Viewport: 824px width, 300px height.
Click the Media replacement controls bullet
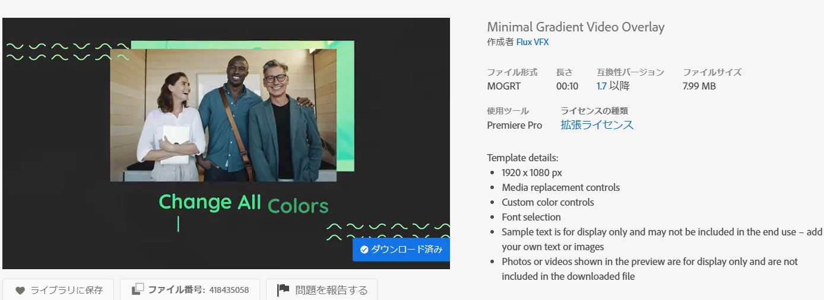560,187
